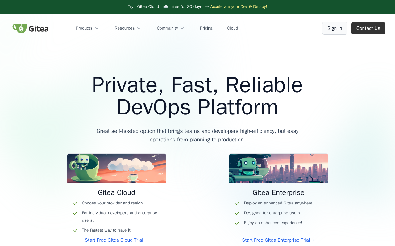395x246 pixels.
Task: Click 'Great self-hosted option' subtitle paragraph
Action: pos(197,135)
